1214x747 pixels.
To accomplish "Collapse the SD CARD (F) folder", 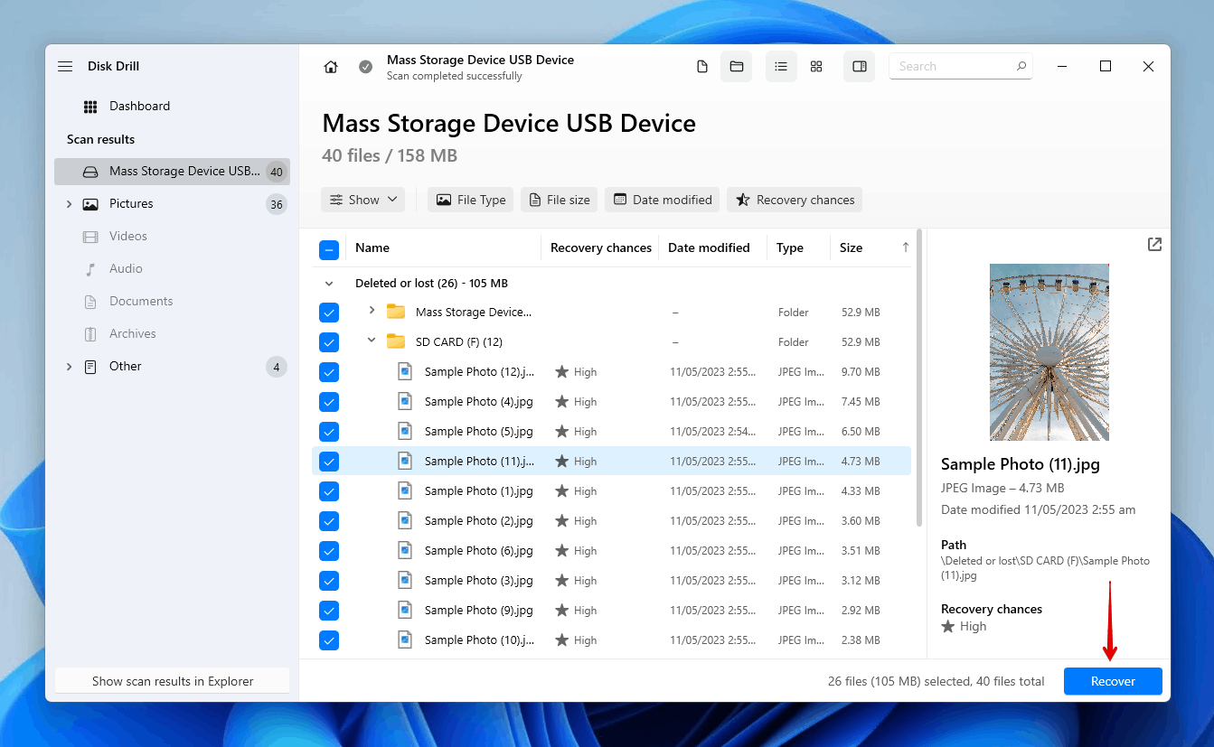I will [371, 341].
